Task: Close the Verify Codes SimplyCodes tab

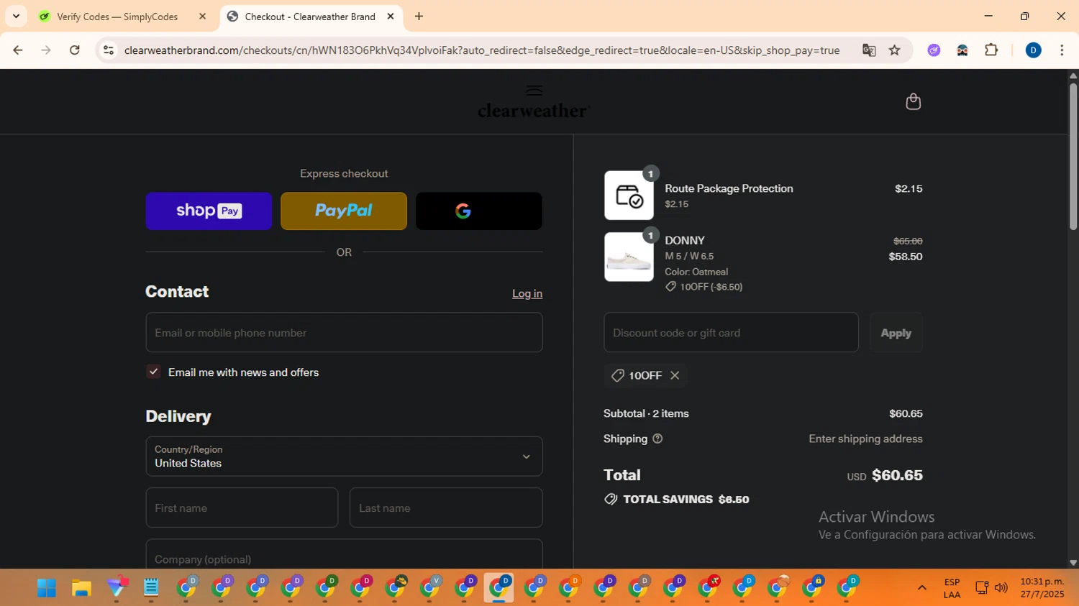Action: (202, 17)
